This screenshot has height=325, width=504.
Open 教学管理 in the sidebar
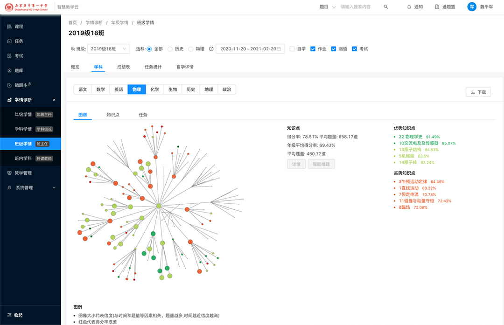(9, 173)
